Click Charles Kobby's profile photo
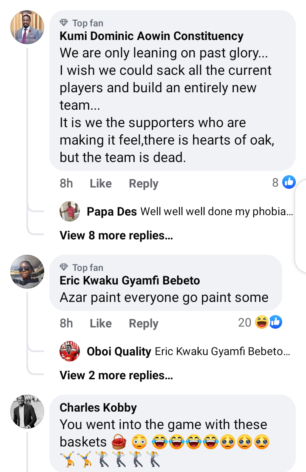Viewport: 306px width, 472px height. [27, 412]
